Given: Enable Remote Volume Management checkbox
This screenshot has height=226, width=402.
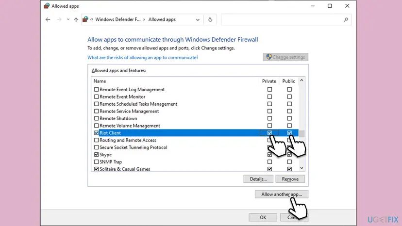Looking at the screenshot, I should (97, 126).
